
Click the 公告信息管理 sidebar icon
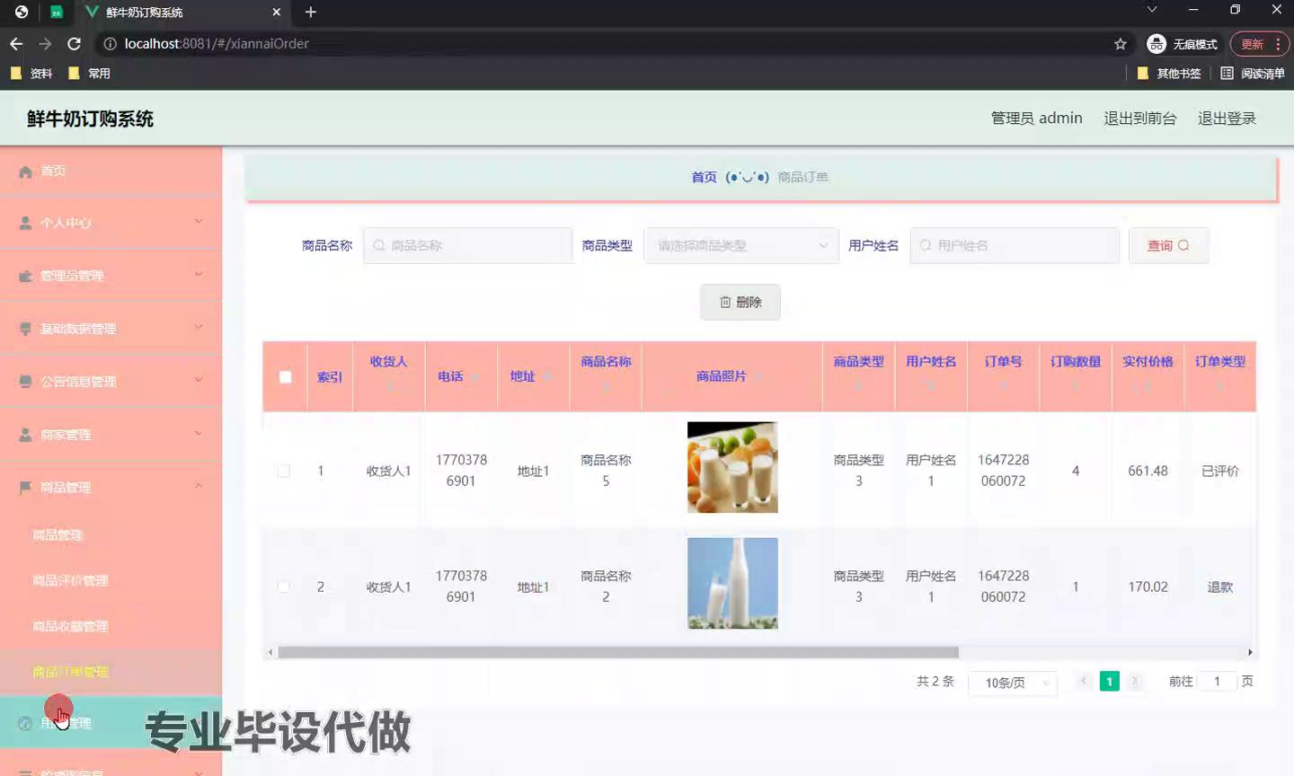[x=25, y=382]
